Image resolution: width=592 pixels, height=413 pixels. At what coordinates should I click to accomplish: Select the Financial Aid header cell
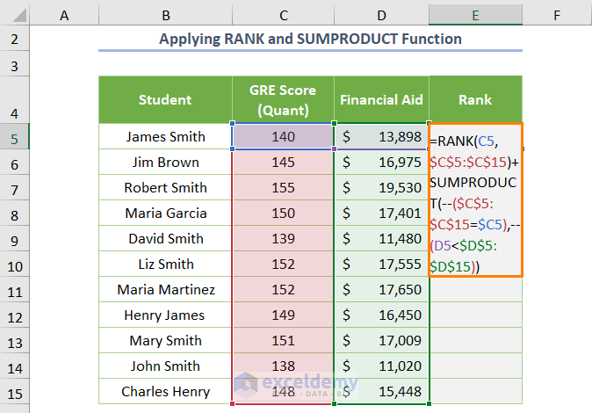pos(381,100)
